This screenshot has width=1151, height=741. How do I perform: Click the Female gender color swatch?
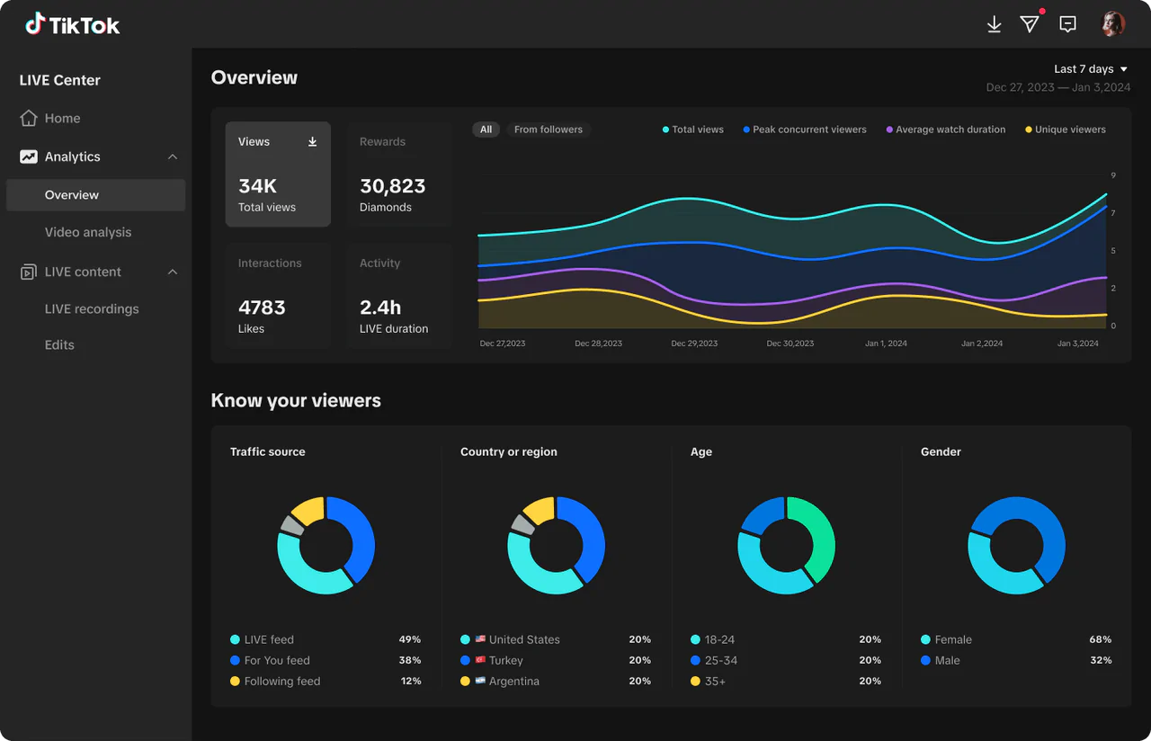pyautogui.click(x=925, y=639)
